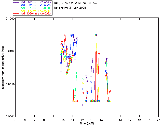163x130 pixels.
Task: Click the 0.0010 y-axis tick label
Action: click(x=10, y=84)
